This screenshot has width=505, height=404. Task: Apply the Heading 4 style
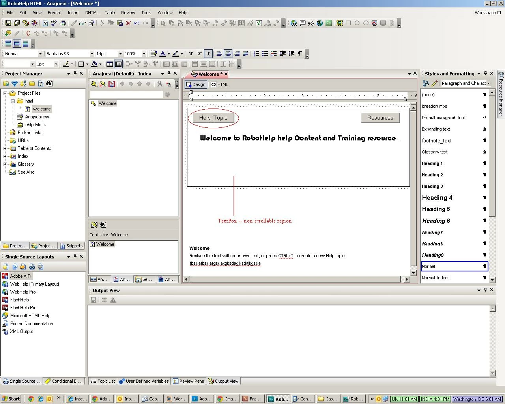[454, 198]
